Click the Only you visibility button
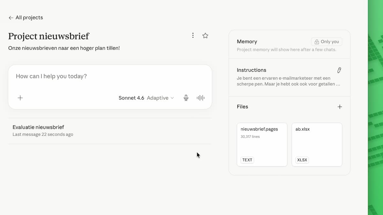Viewport: 383px width, 215px height. click(327, 42)
